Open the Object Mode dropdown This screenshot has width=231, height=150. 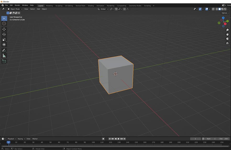click(x=15, y=9)
